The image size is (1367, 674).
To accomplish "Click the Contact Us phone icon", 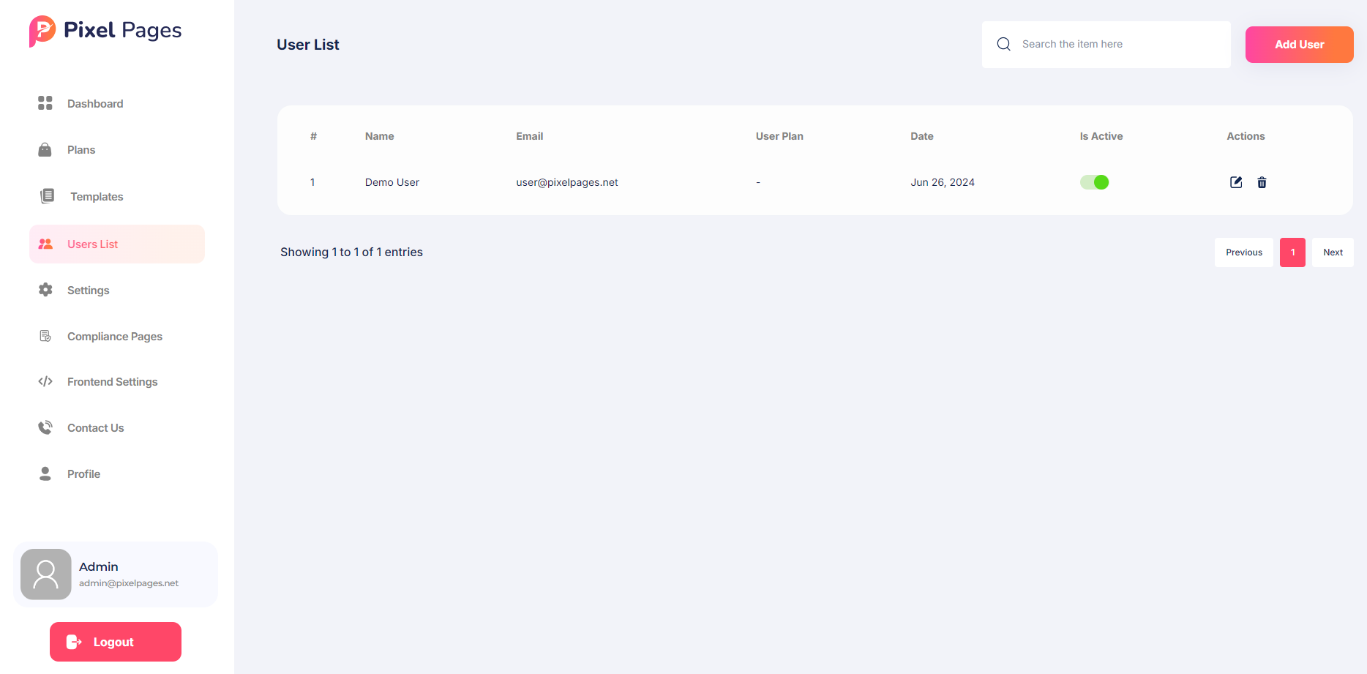I will point(45,427).
